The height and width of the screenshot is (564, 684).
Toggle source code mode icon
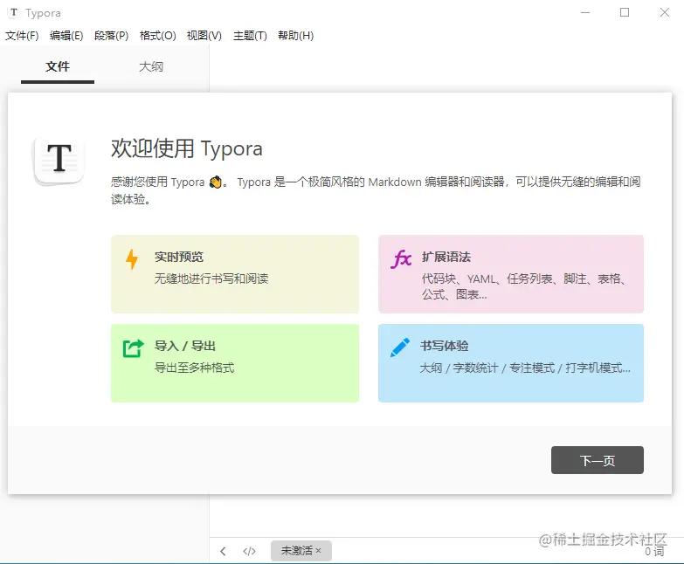click(249, 552)
